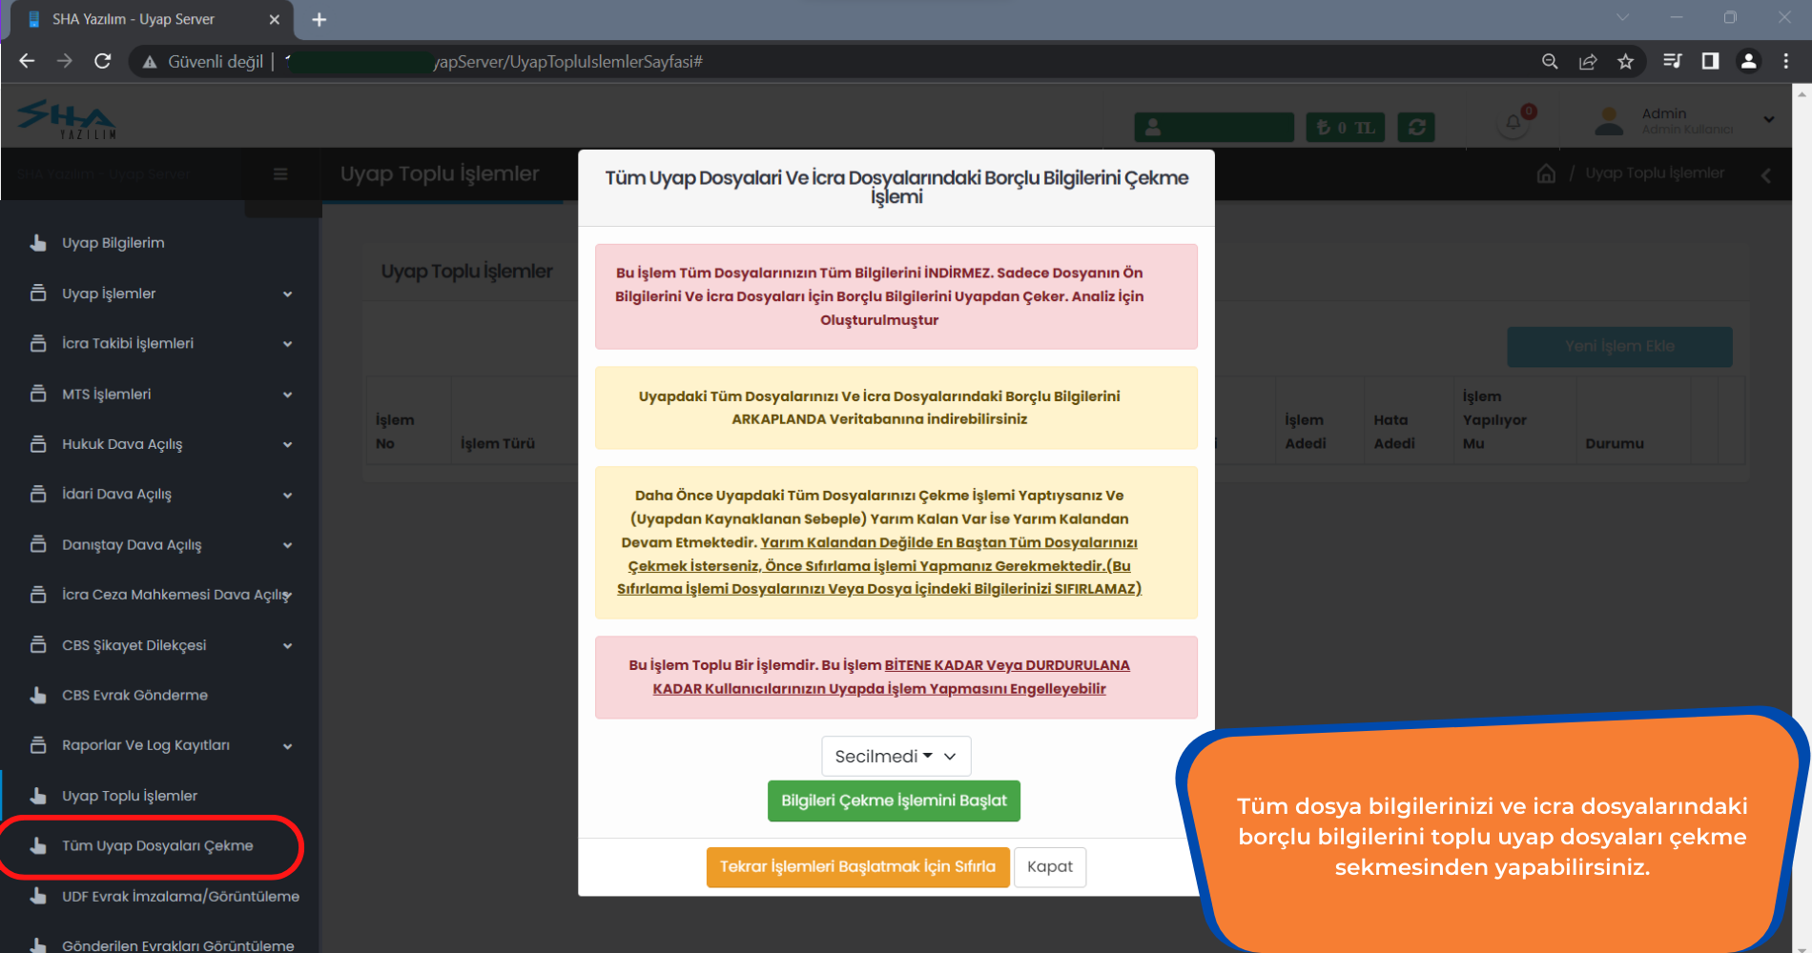This screenshot has height=953, width=1812.
Task: Click the Danıştay Dava Açılış icon
Action: (x=38, y=544)
